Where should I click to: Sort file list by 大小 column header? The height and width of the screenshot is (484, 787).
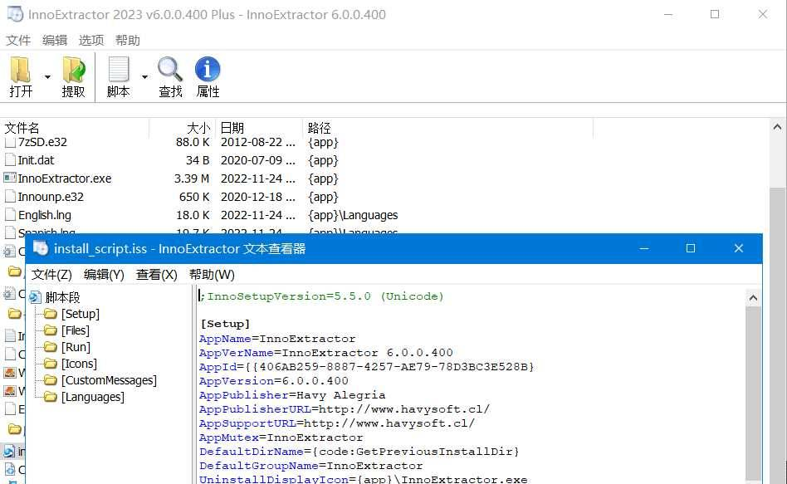pyautogui.click(x=198, y=128)
